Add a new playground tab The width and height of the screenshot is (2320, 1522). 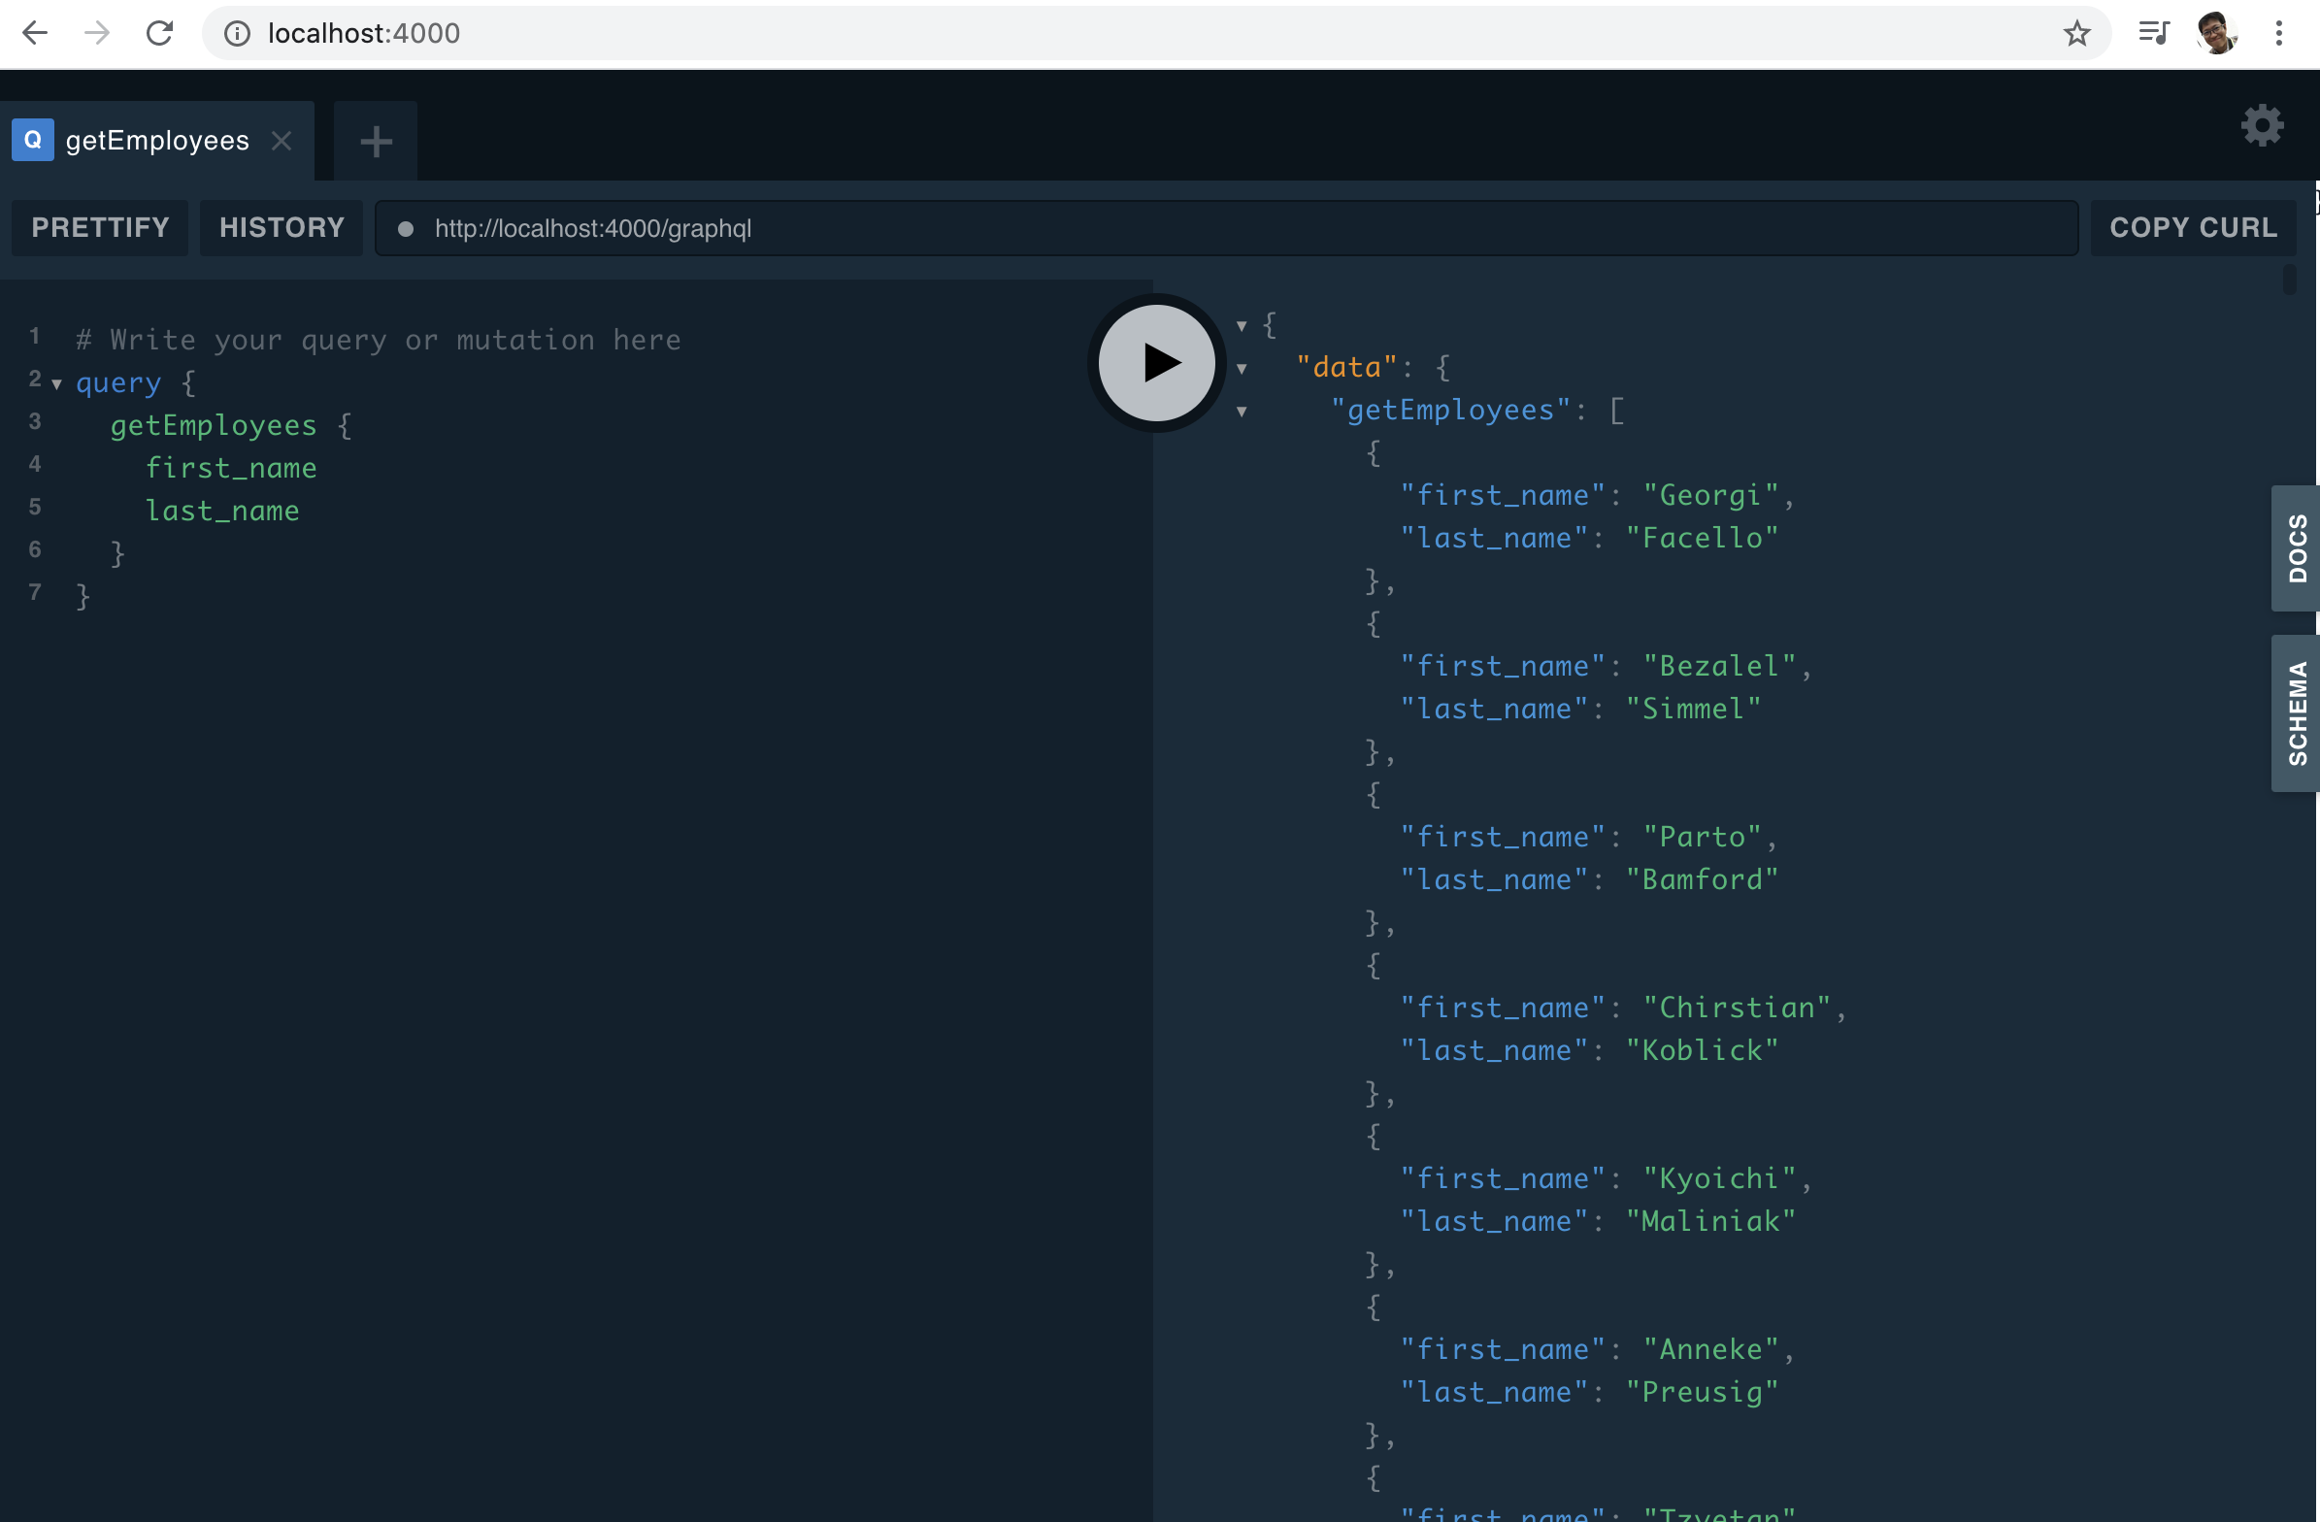[376, 142]
